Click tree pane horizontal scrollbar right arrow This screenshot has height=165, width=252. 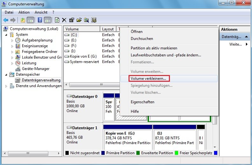[59, 153]
